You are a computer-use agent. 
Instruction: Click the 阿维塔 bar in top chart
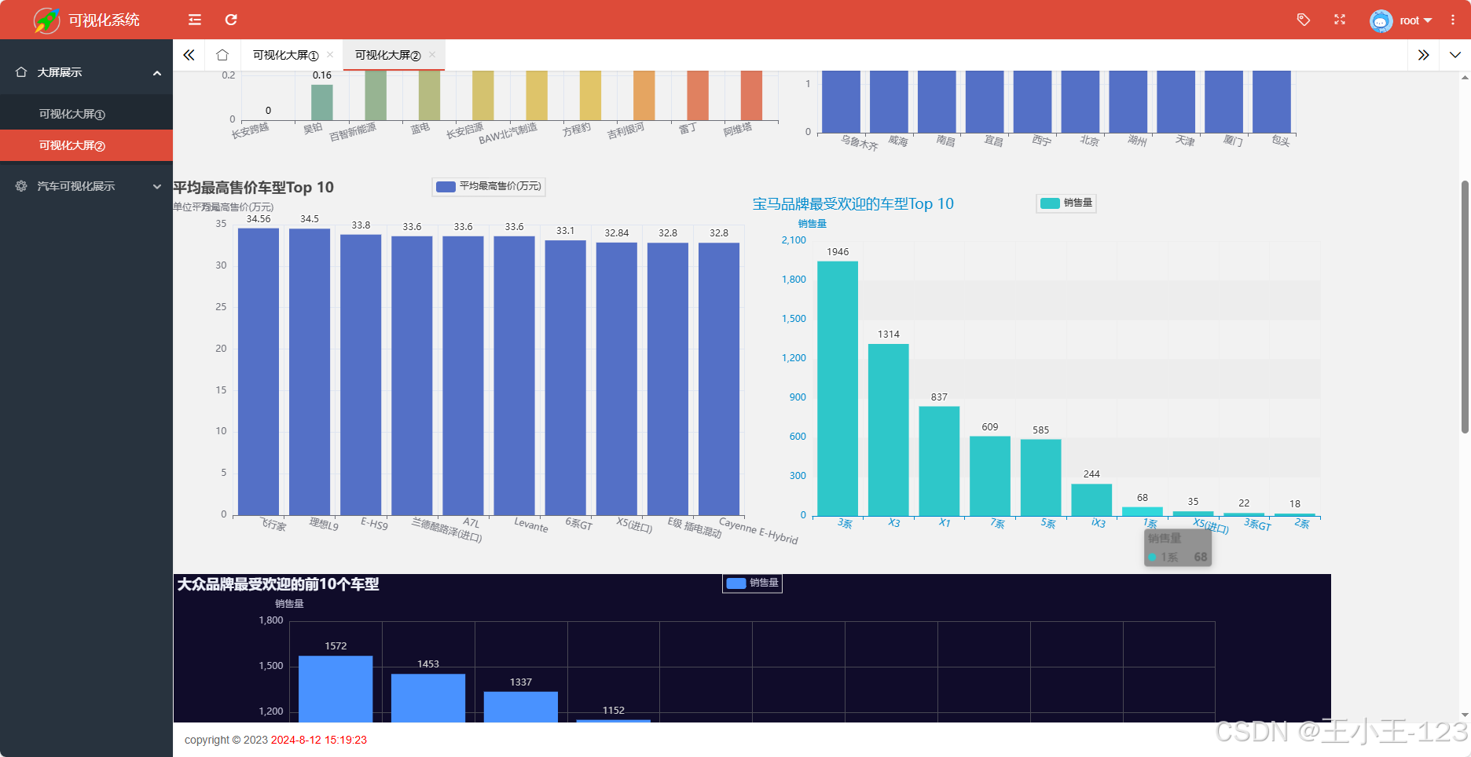coord(751,96)
